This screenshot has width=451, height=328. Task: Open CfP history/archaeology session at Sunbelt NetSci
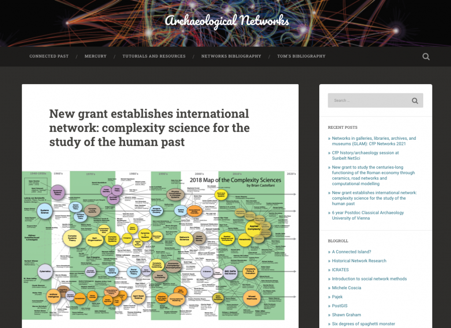pyautogui.click(x=365, y=156)
